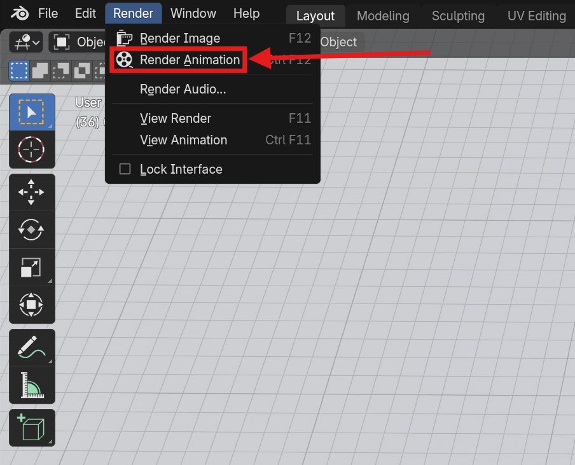
Task: Activate the Rotate tool
Action: point(32,230)
